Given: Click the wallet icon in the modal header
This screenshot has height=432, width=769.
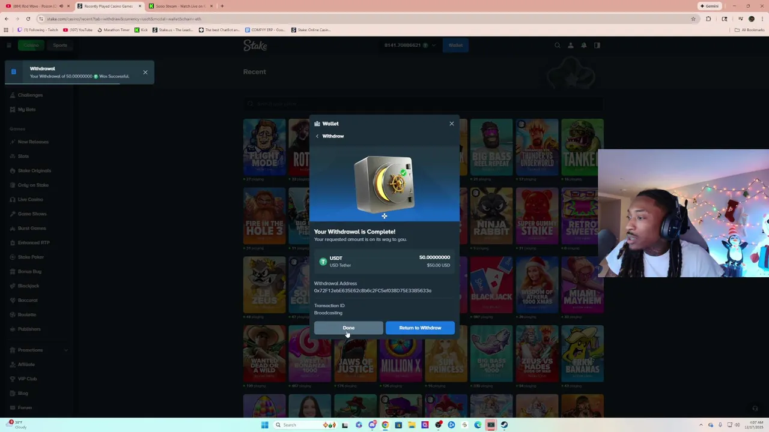Looking at the screenshot, I should point(317,124).
